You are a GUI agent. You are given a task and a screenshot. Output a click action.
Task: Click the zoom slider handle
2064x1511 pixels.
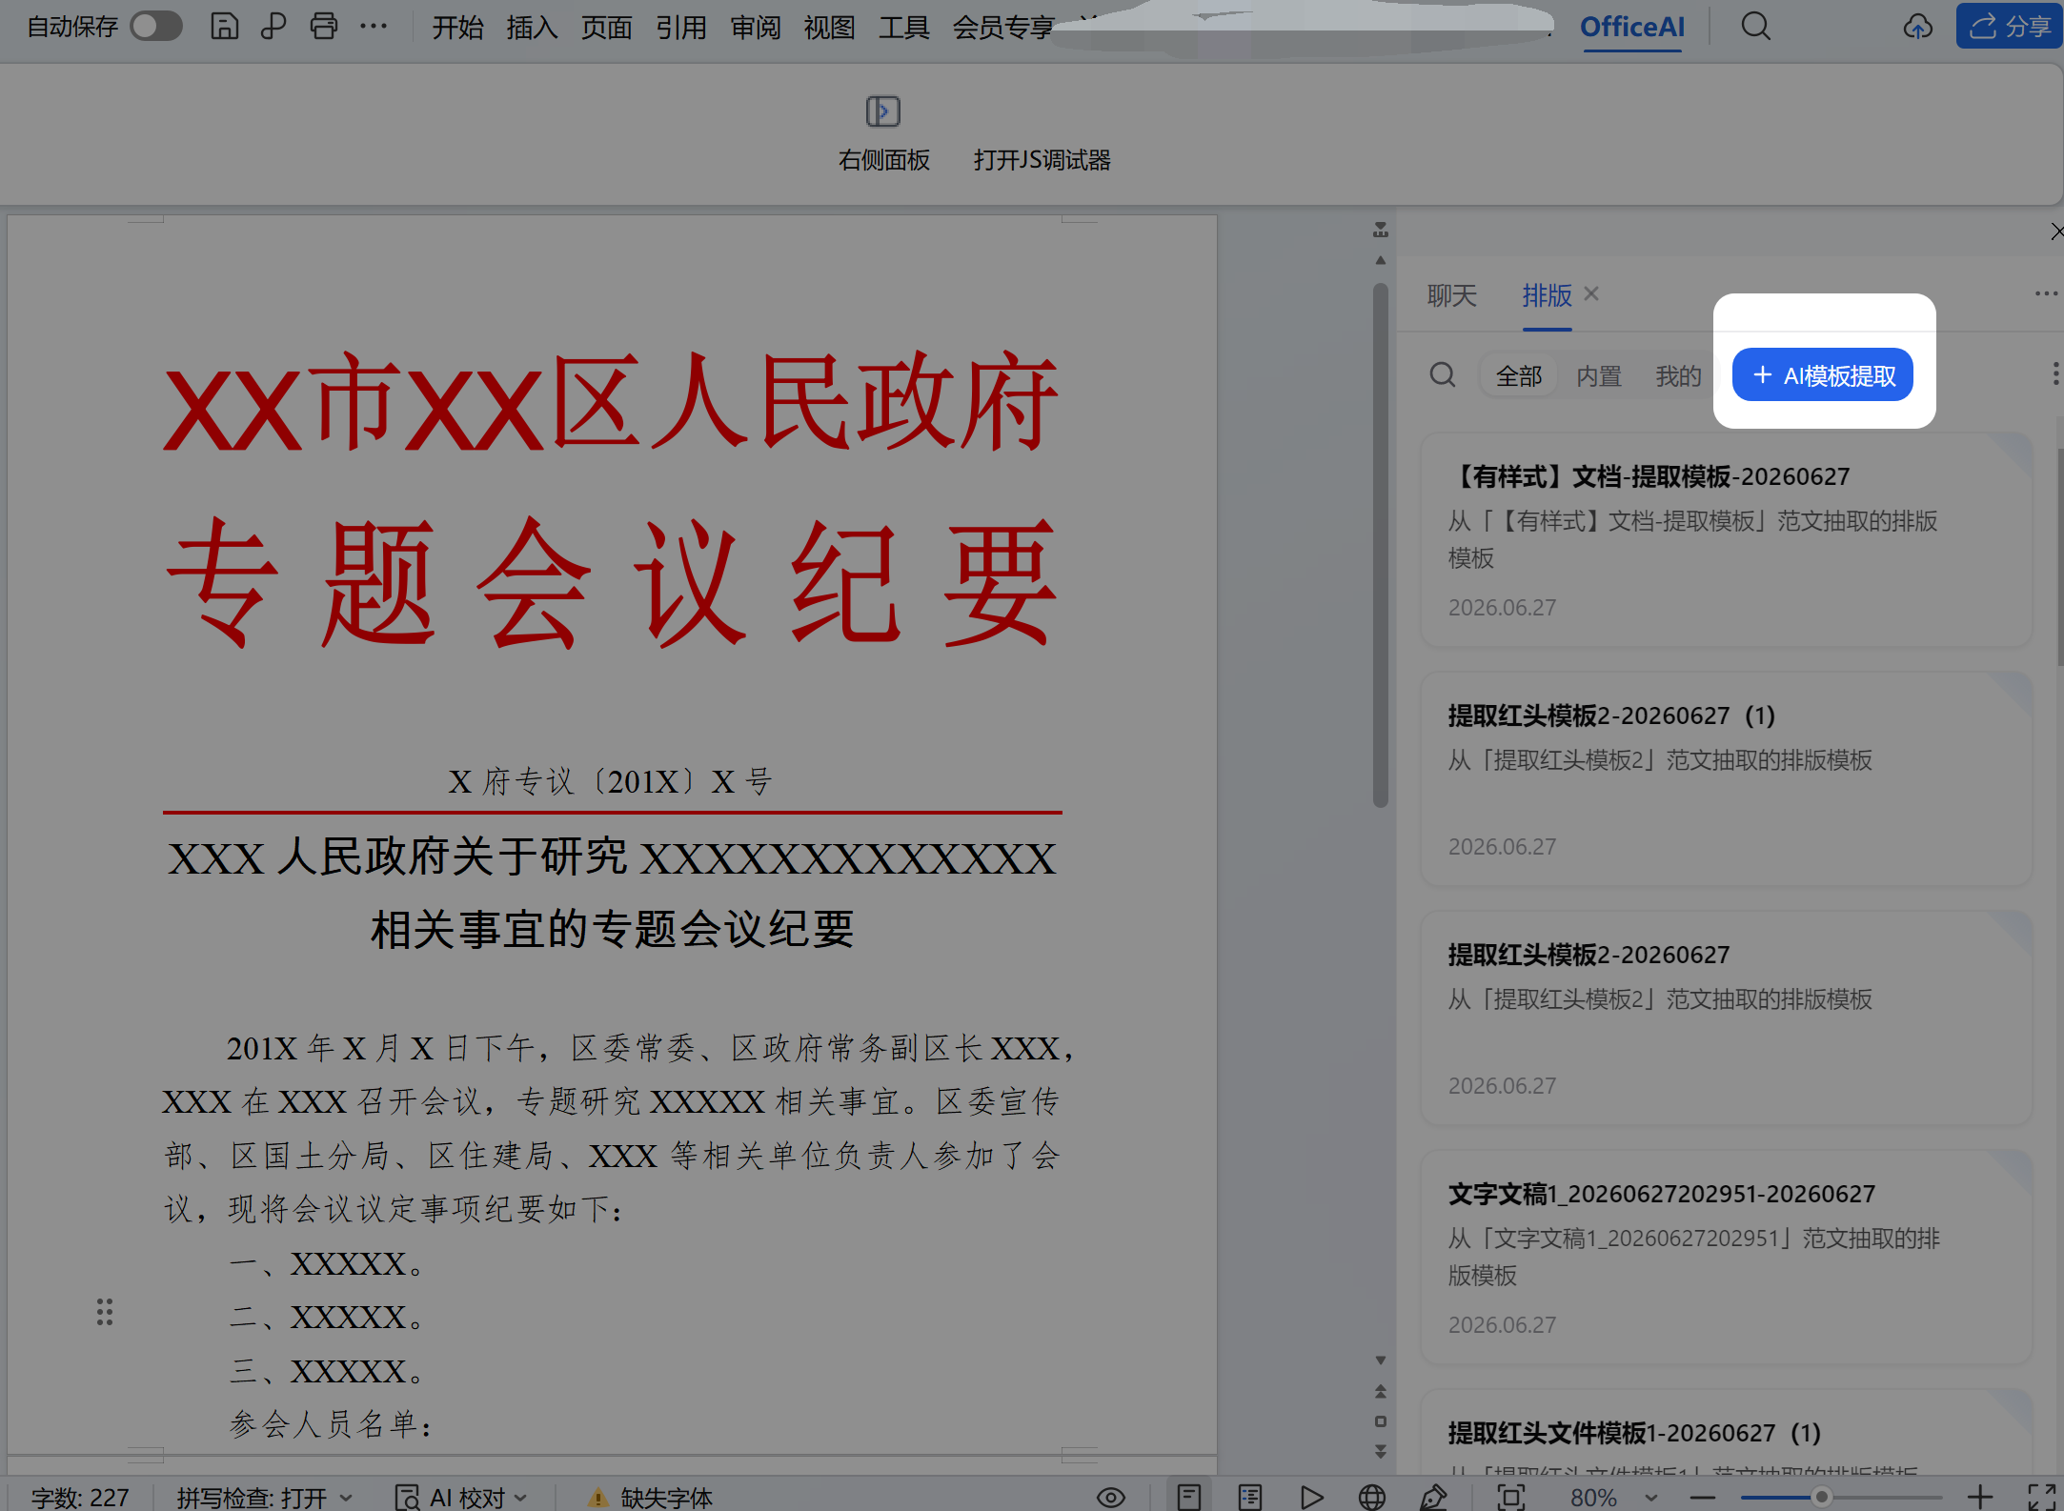tap(1821, 1497)
